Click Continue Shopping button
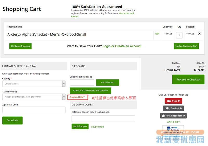This screenshot has height=146, width=208. (21, 46)
